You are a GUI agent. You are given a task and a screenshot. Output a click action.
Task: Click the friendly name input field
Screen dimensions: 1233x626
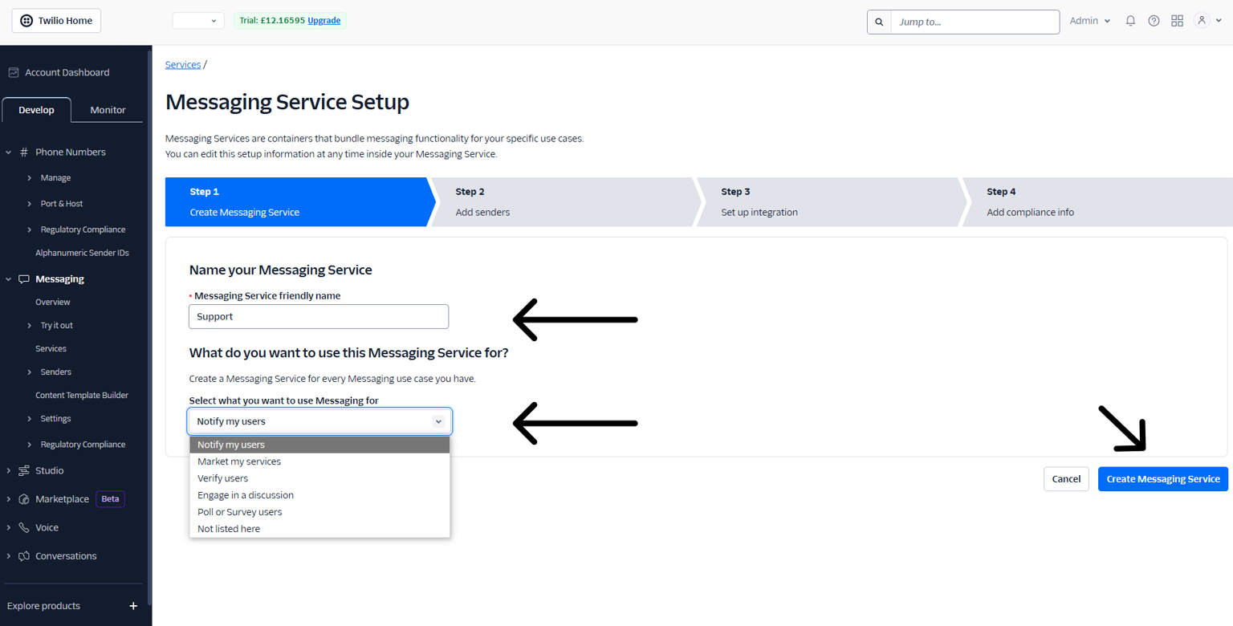[319, 316]
